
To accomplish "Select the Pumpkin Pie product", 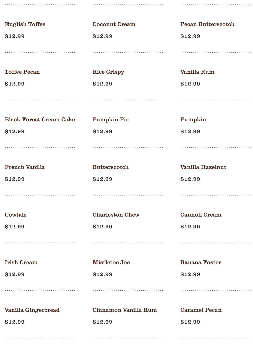I will pyautogui.click(x=110, y=119).
